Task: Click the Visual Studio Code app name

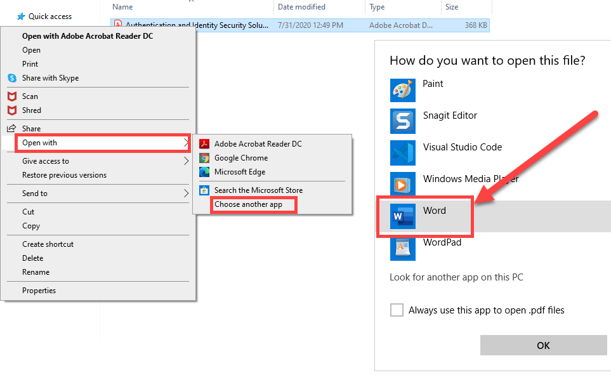Action: pyautogui.click(x=463, y=147)
